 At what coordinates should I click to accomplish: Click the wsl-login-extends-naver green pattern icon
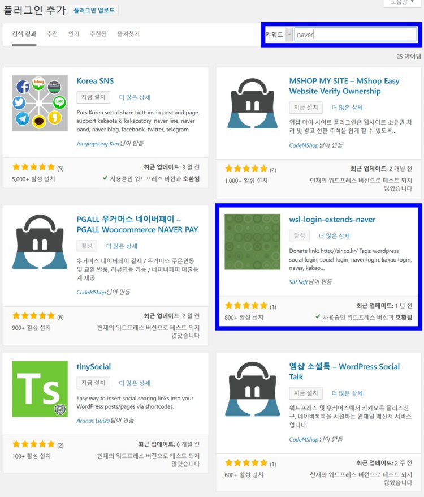point(252,242)
